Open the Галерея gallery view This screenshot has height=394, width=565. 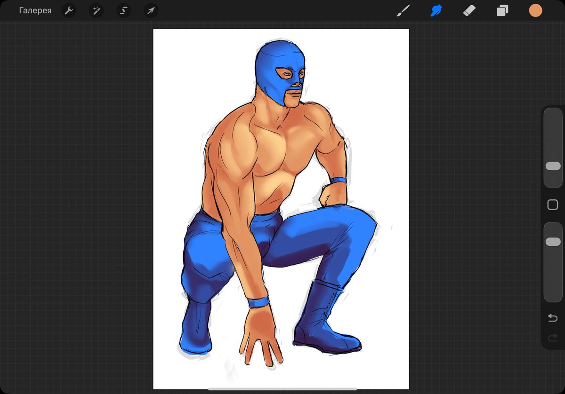[x=35, y=10]
